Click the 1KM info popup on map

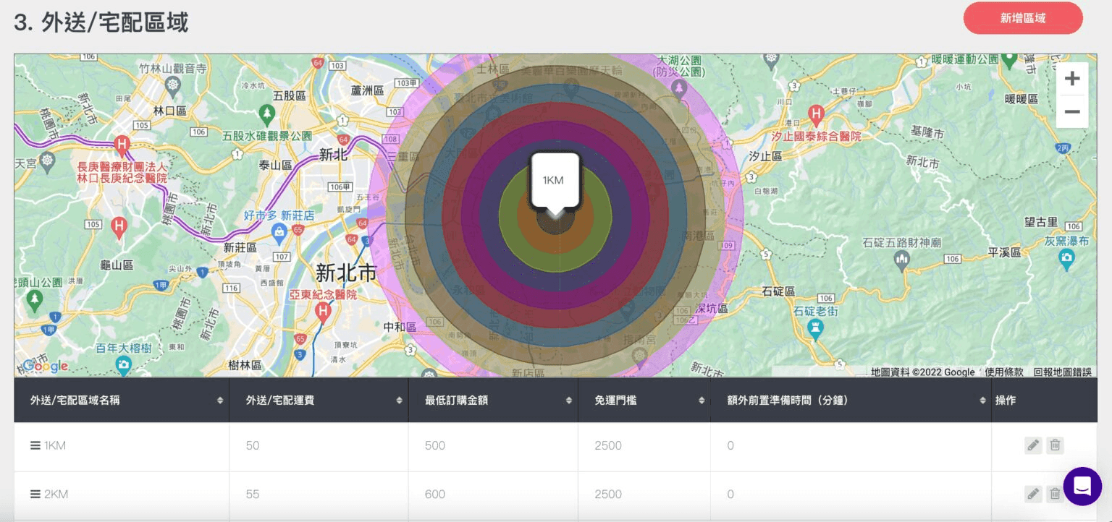click(x=554, y=180)
